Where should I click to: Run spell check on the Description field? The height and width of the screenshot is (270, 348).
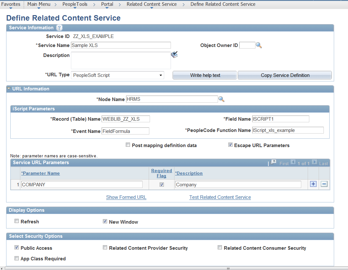point(174,55)
